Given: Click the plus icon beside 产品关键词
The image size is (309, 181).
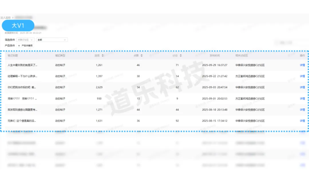Looking at the screenshot, I should coord(19,46).
